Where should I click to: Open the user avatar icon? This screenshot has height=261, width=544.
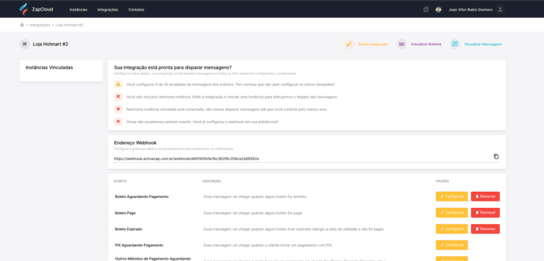(x=500, y=10)
